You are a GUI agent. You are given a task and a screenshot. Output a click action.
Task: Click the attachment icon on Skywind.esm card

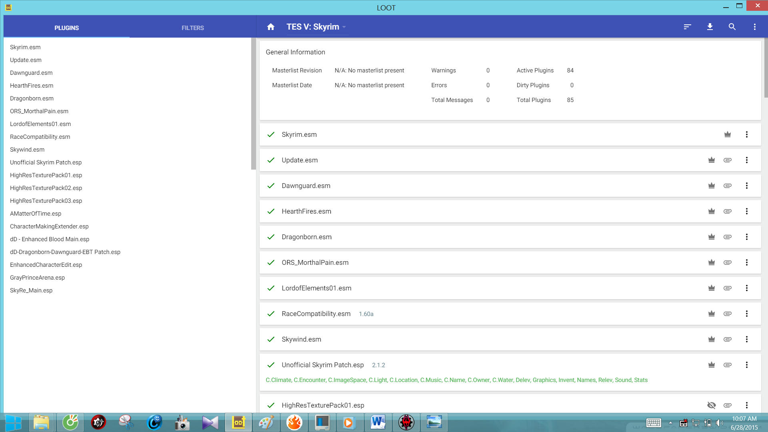pyautogui.click(x=728, y=339)
